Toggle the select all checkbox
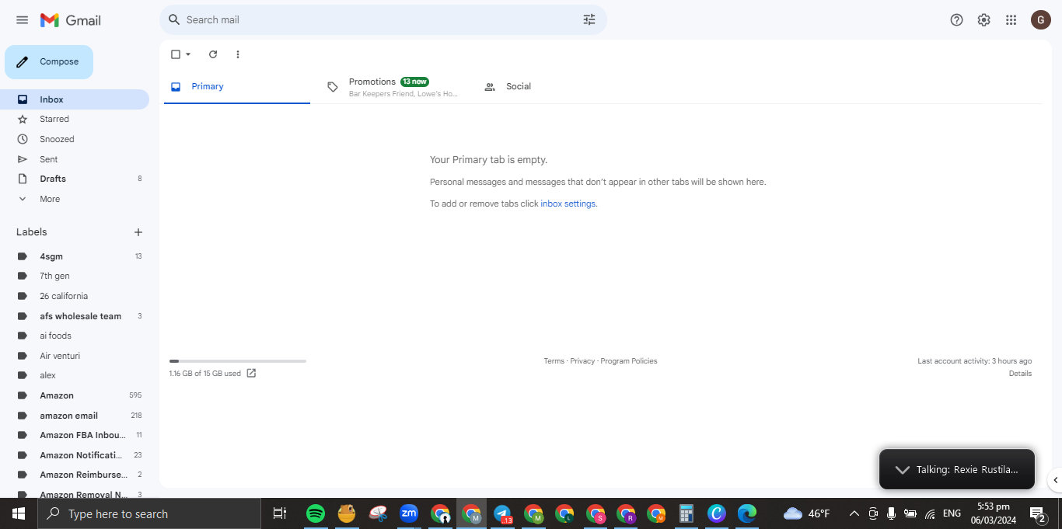Screen dimensions: 1062x529 coord(176,54)
